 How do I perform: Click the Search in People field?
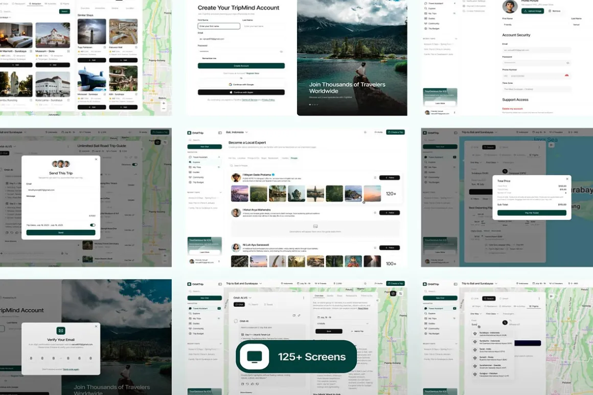tap(314, 165)
